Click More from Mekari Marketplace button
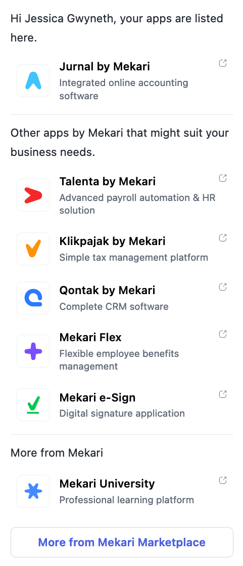The height and width of the screenshot is (566, 243). point(122,542)
